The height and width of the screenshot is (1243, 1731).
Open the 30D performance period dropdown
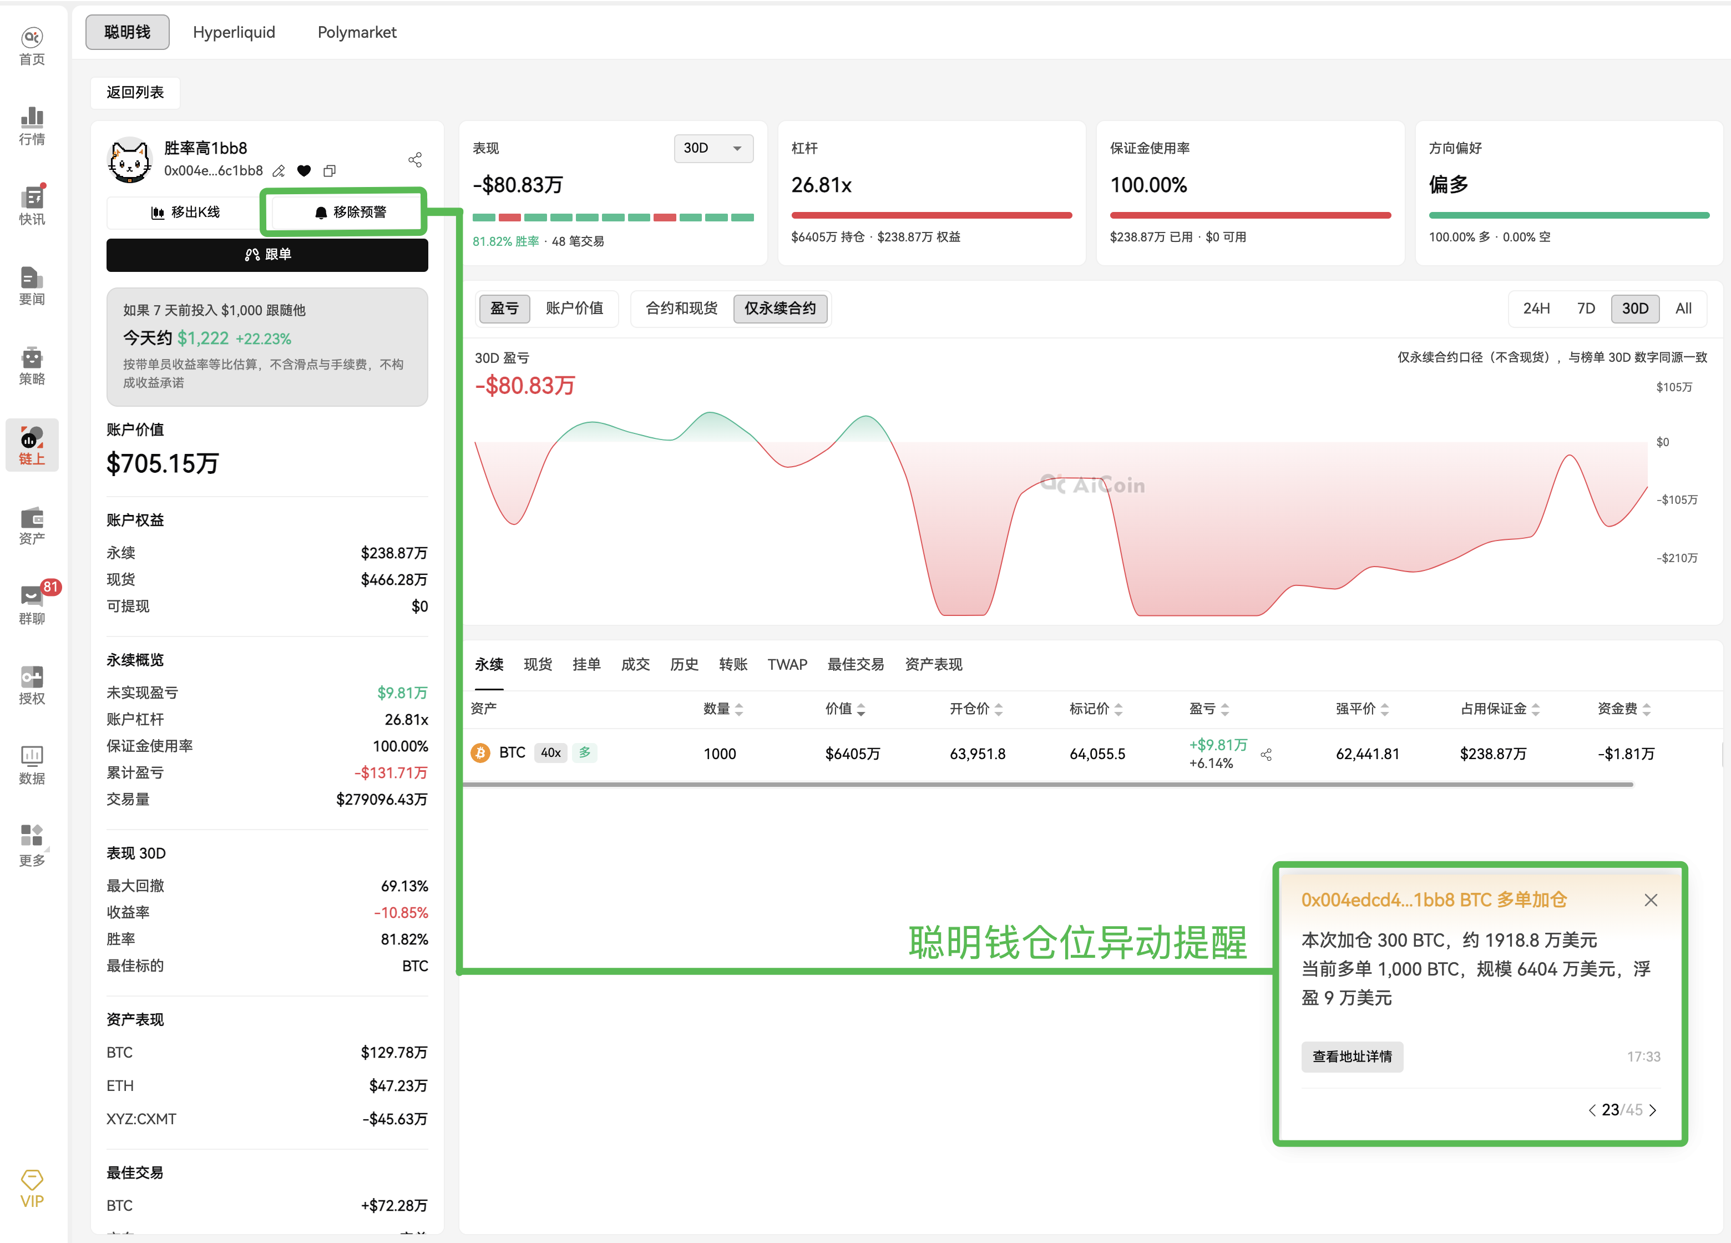(x=713, y=148)
